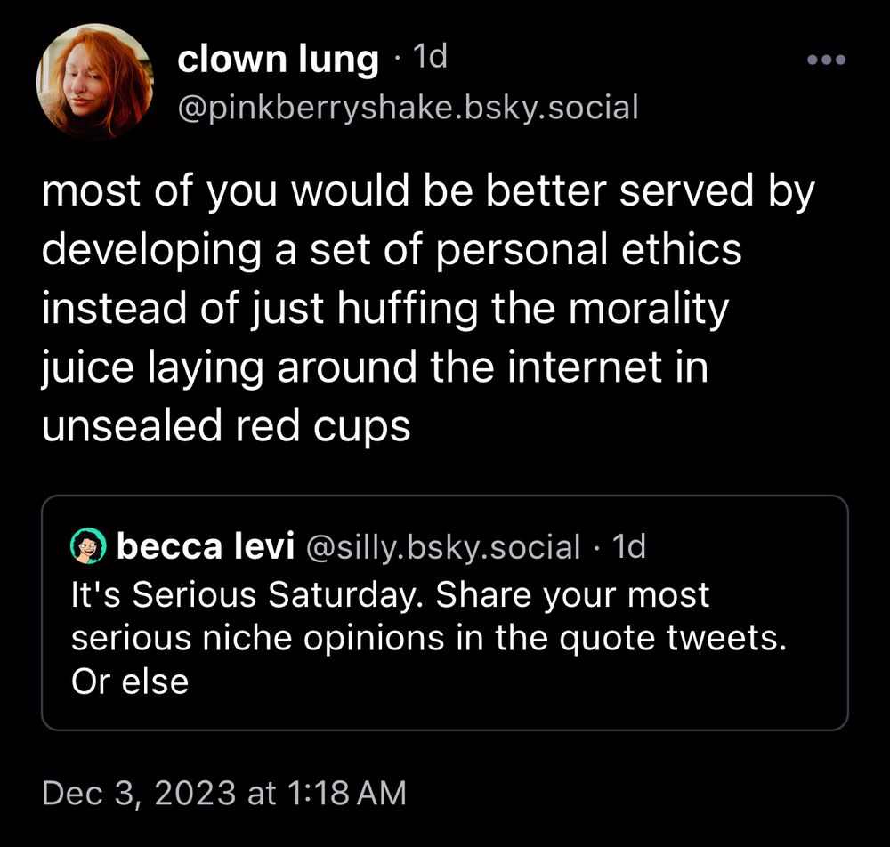Open the three-dot more options menu
Viewport: 890px width, 847px height.
point(825,60)
